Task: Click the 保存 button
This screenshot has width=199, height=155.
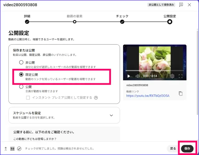Action: pyautogui.click(x=187, y=148)
